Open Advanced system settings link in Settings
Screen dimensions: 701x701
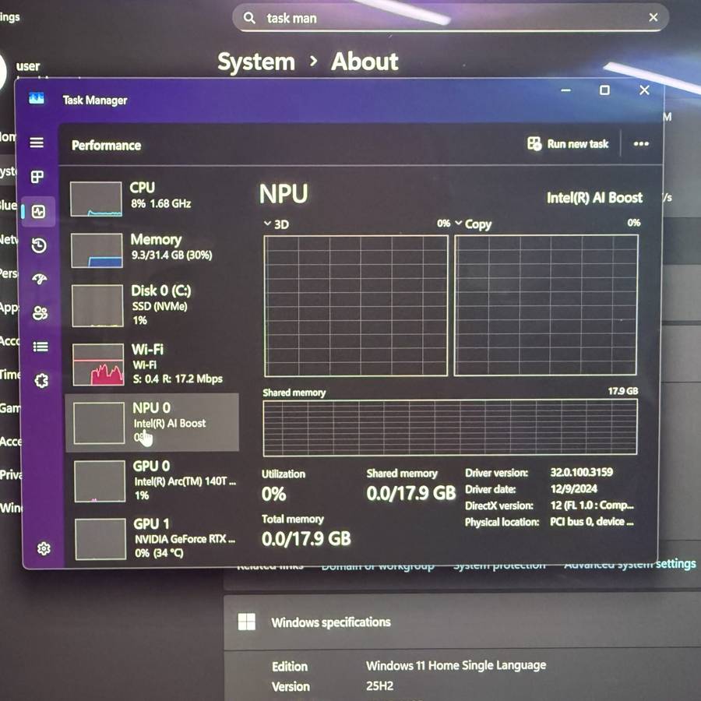pos(629,564)
